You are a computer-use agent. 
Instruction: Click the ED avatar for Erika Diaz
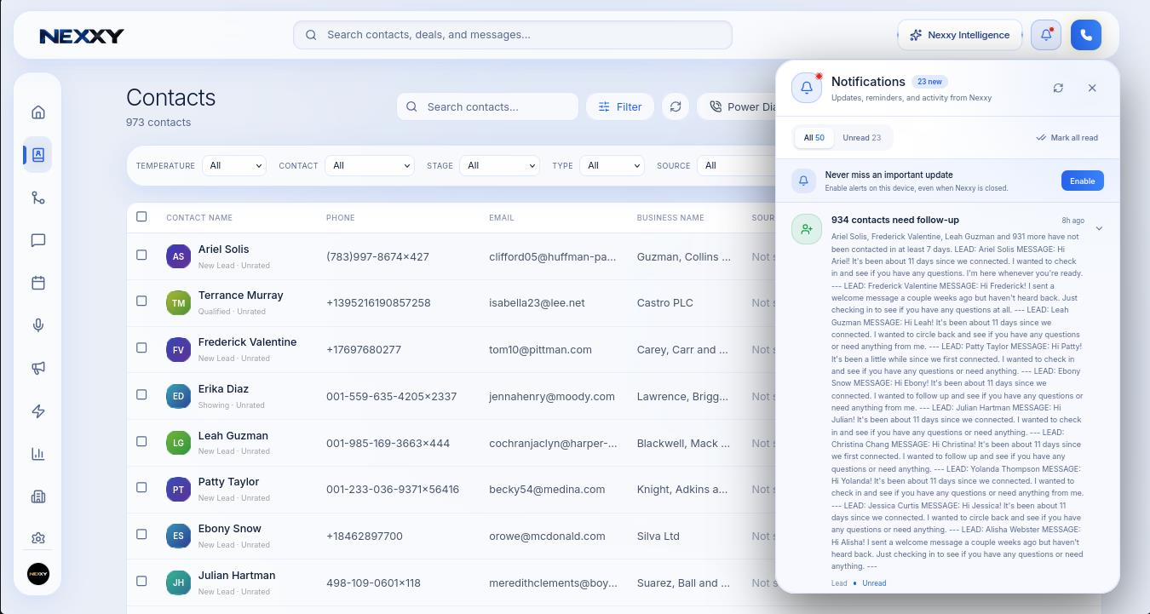pyautogui.click(x=178, y=396)
